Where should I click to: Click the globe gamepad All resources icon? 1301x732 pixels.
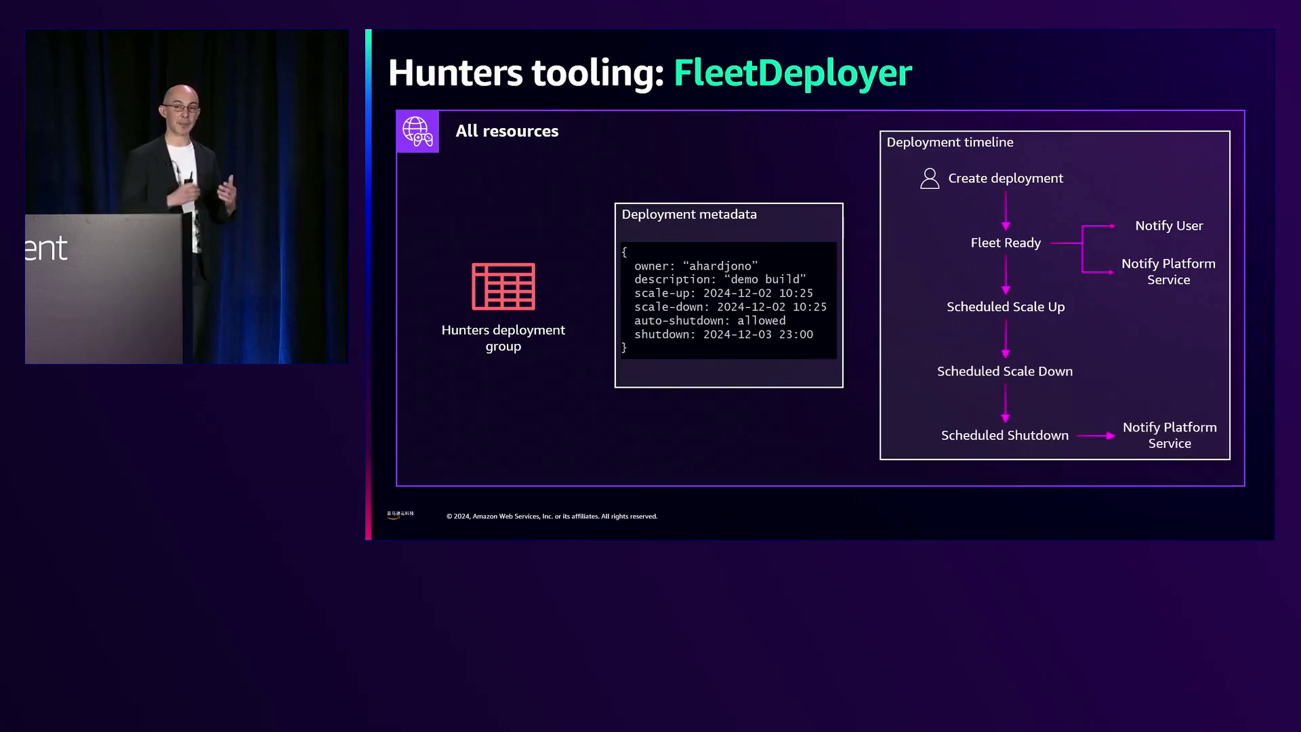pos(417,131)
